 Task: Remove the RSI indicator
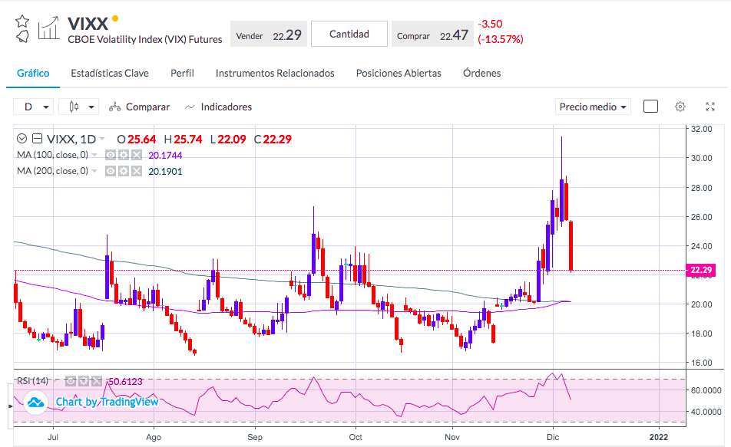coord(97,381)
